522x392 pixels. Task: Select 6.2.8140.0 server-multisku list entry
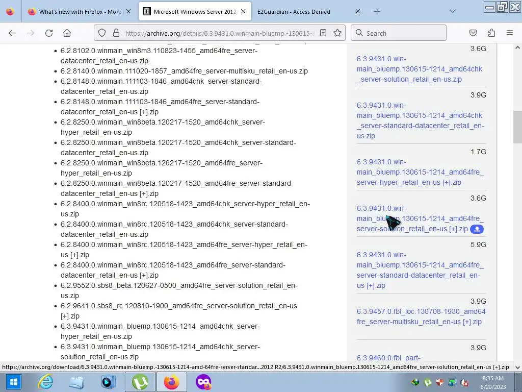point(184,71)
